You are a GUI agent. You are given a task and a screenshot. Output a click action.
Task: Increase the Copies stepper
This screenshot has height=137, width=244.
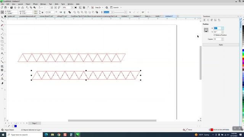[223, 38]
